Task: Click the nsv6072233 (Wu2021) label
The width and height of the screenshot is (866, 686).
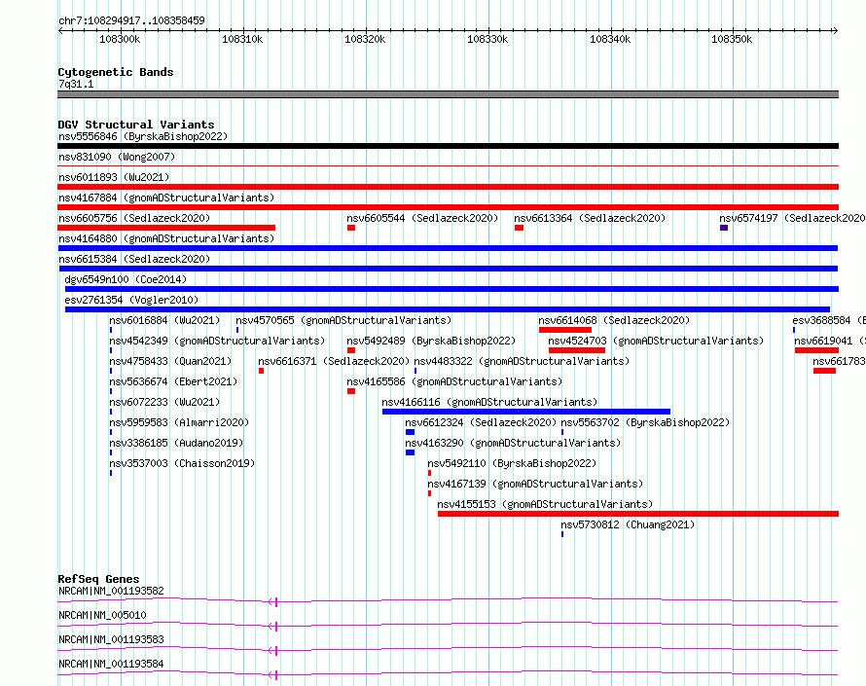Action: 164,402
